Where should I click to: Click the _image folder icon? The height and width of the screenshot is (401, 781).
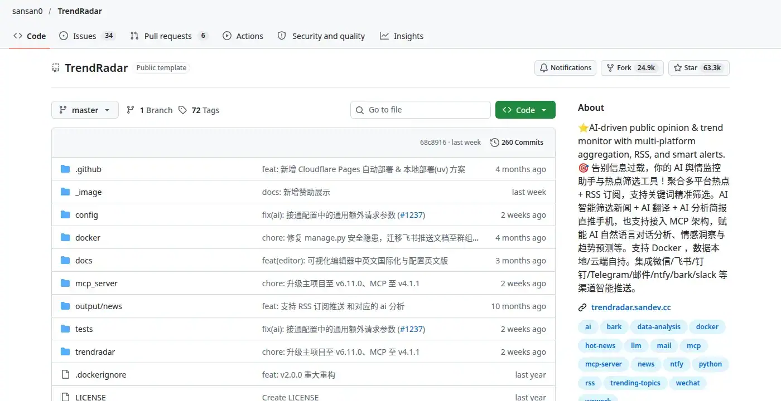pos(65,192)
